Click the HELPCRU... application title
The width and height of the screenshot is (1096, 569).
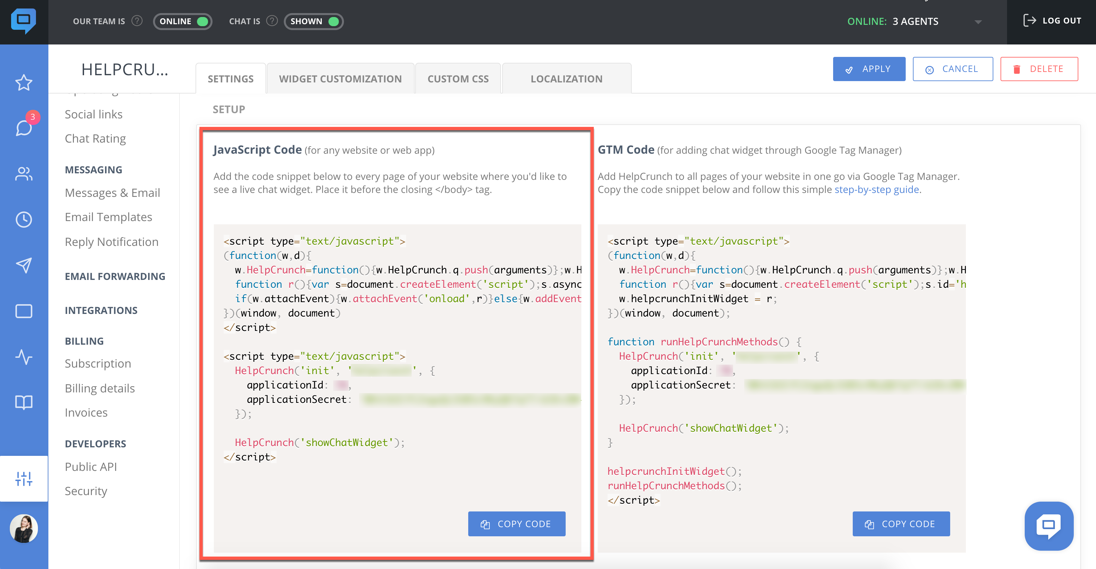click(x=125, y=69)
